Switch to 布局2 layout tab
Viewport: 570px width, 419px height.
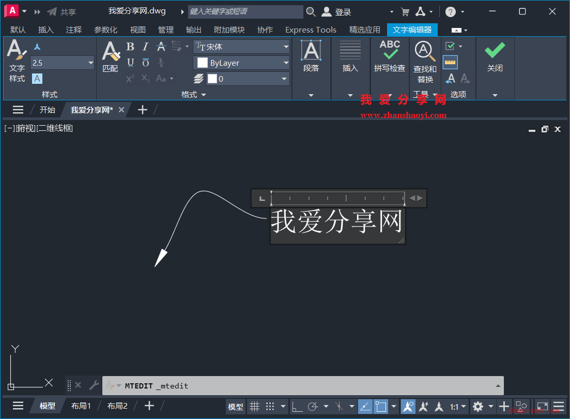click(x=117, y=406)
